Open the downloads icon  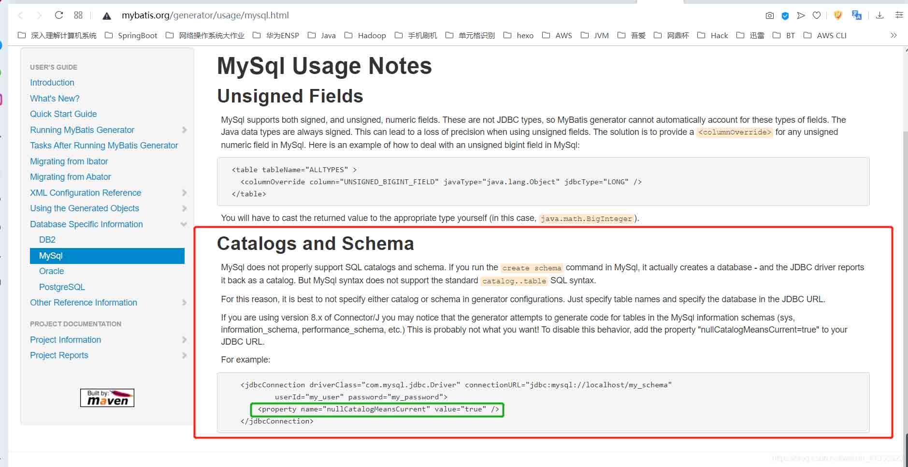tap(880, 15)
